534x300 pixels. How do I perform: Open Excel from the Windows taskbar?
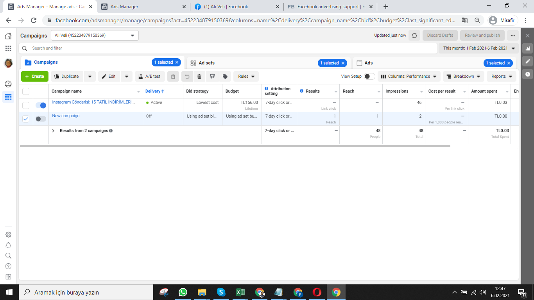pyautogui.click(x=240, y=292)
